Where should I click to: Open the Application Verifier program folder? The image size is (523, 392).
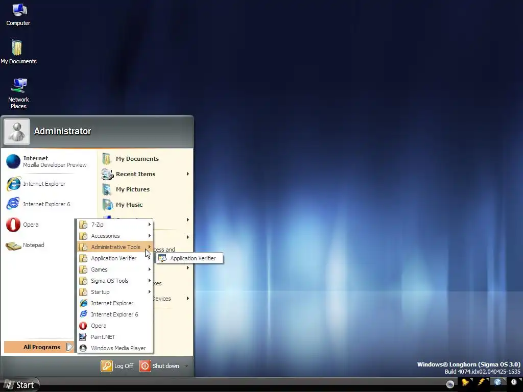pyautogui.click(x=115, y=258)
